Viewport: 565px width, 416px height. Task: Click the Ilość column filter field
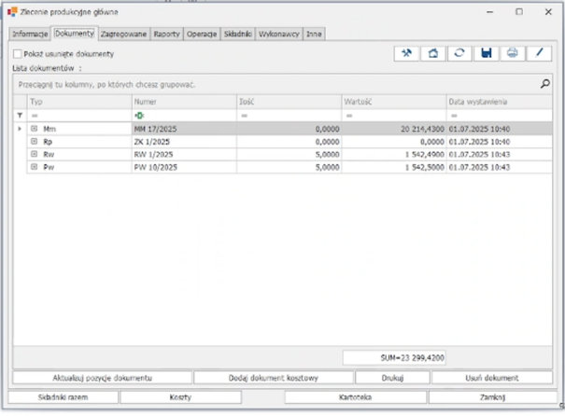(289, 116)
